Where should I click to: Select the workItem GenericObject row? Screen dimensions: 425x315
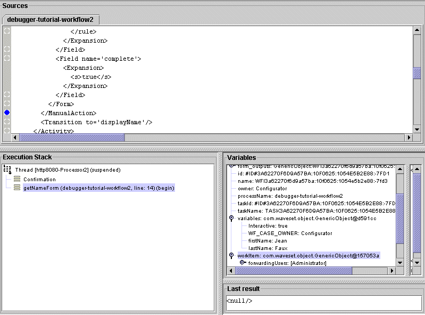[309, 255]
